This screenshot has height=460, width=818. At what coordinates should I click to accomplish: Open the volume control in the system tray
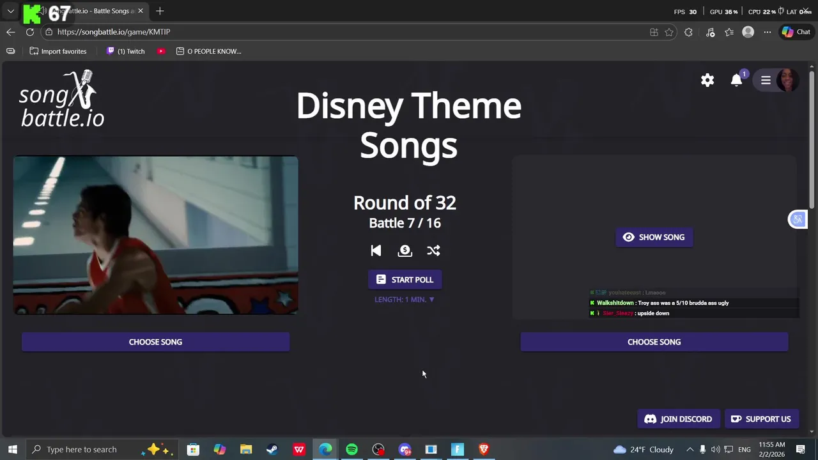pyautogui.click(x=715, y=449)
